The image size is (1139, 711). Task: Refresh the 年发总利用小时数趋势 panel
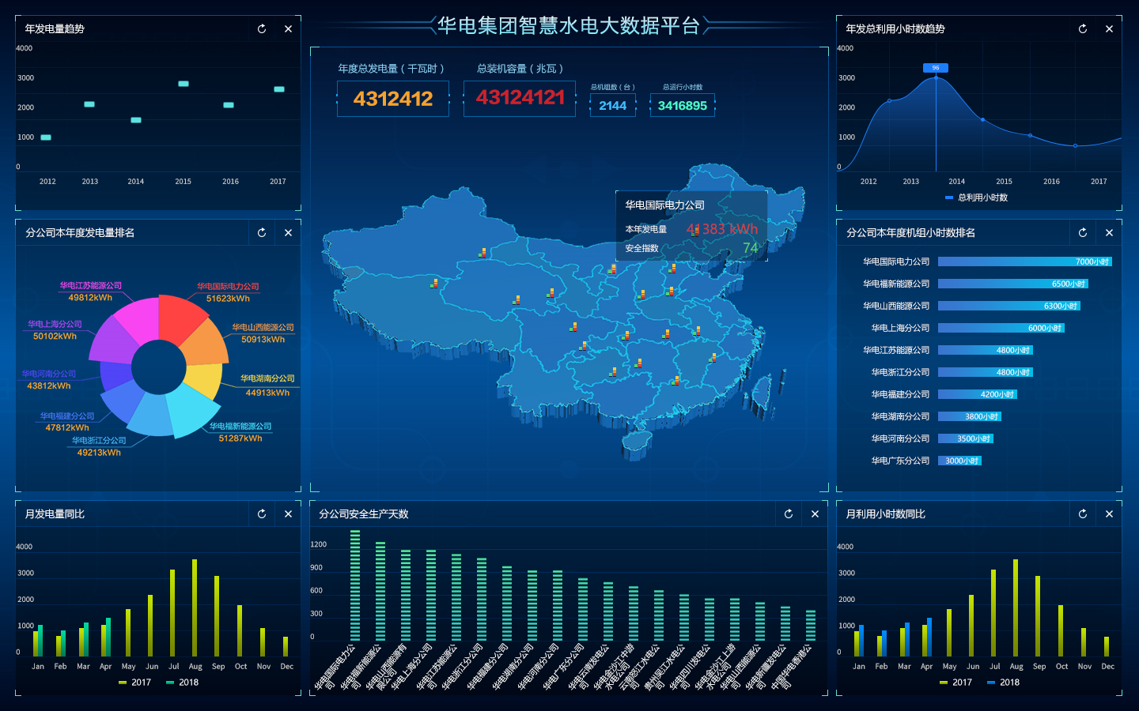1083,29
